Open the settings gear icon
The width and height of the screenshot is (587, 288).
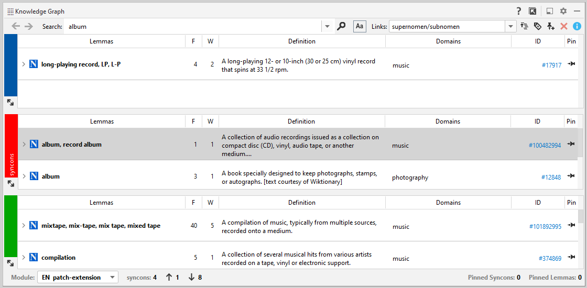tap(563, 11)
